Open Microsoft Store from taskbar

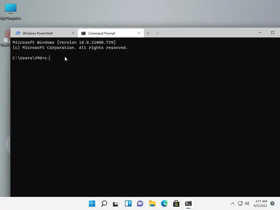click(176, 203)
